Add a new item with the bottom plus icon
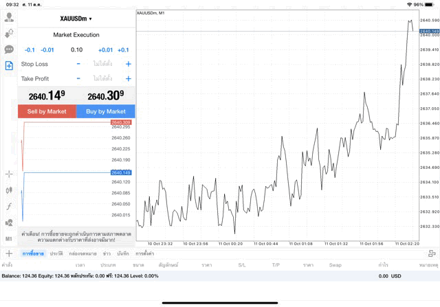Viewport: 440px width, 307px height. coord(9,253)
